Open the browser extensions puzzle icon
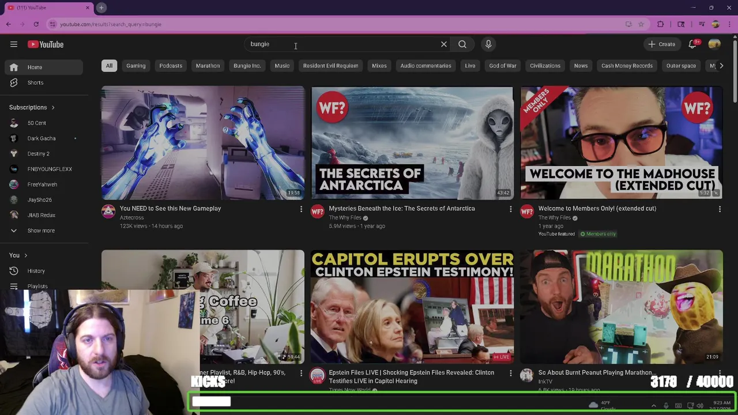This screenshot has width=738, height=415. (661, 24)
